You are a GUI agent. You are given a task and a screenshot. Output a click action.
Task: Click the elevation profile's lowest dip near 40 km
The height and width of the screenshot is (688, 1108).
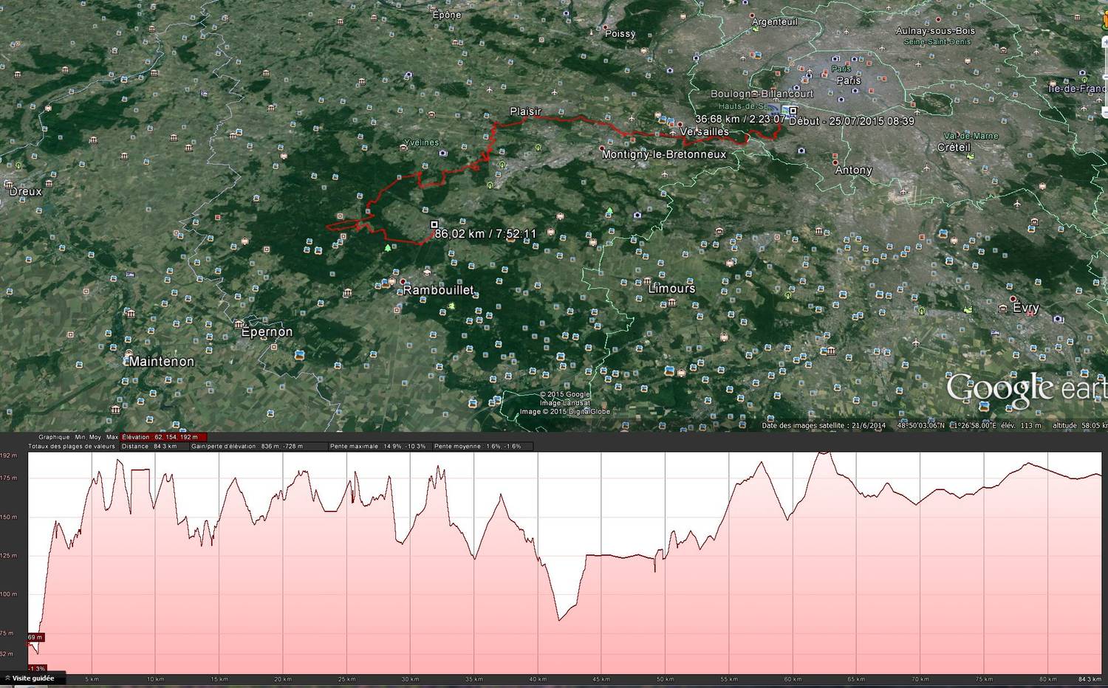tap(559, 619)
